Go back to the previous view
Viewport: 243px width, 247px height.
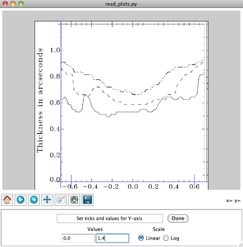(20, 200)
